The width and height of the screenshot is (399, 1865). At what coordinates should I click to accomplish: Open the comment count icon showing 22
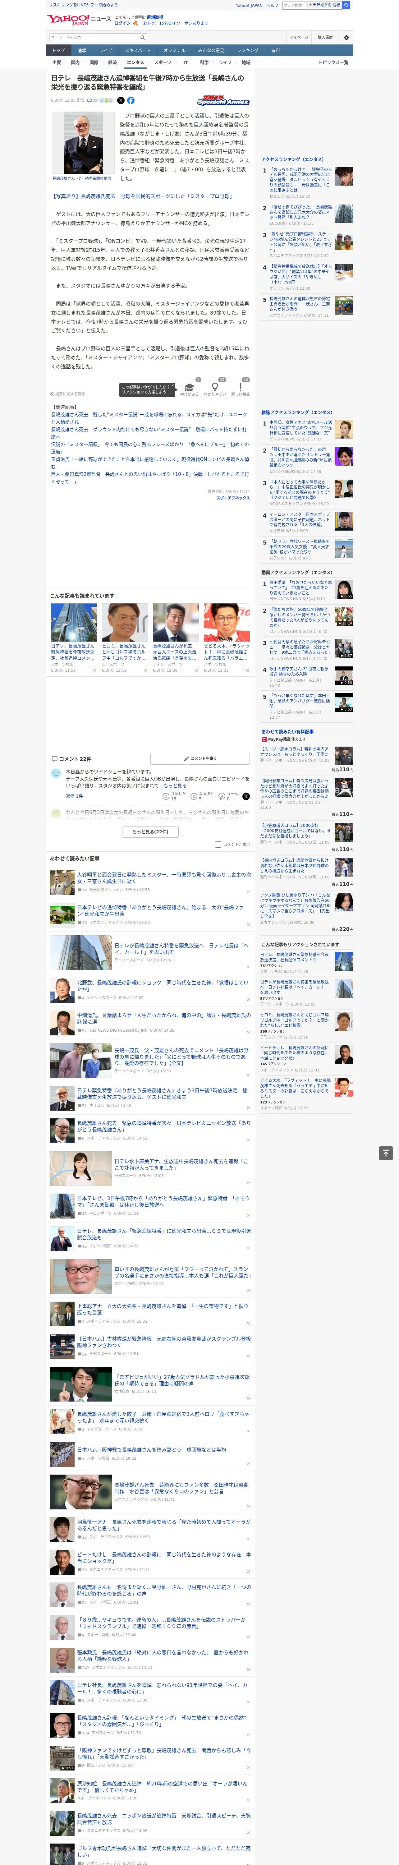[92, 101]
